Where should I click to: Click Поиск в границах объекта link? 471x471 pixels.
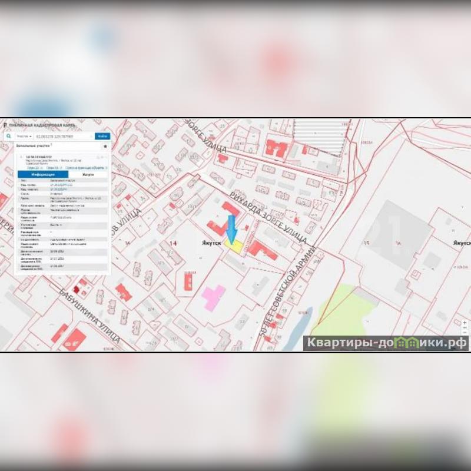point(85,168)
